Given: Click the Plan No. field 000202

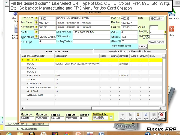Looking at the screenshot, I should point(129,18).
